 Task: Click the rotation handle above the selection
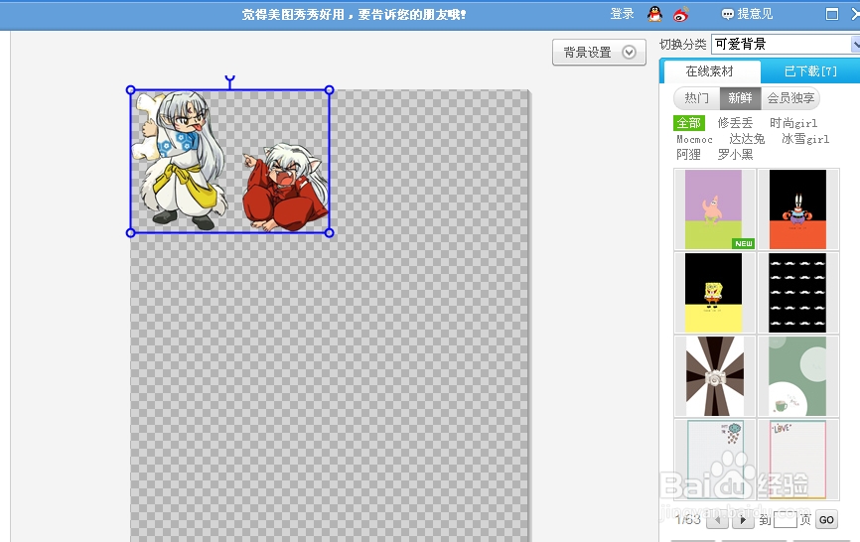click(x=229, y=80)
